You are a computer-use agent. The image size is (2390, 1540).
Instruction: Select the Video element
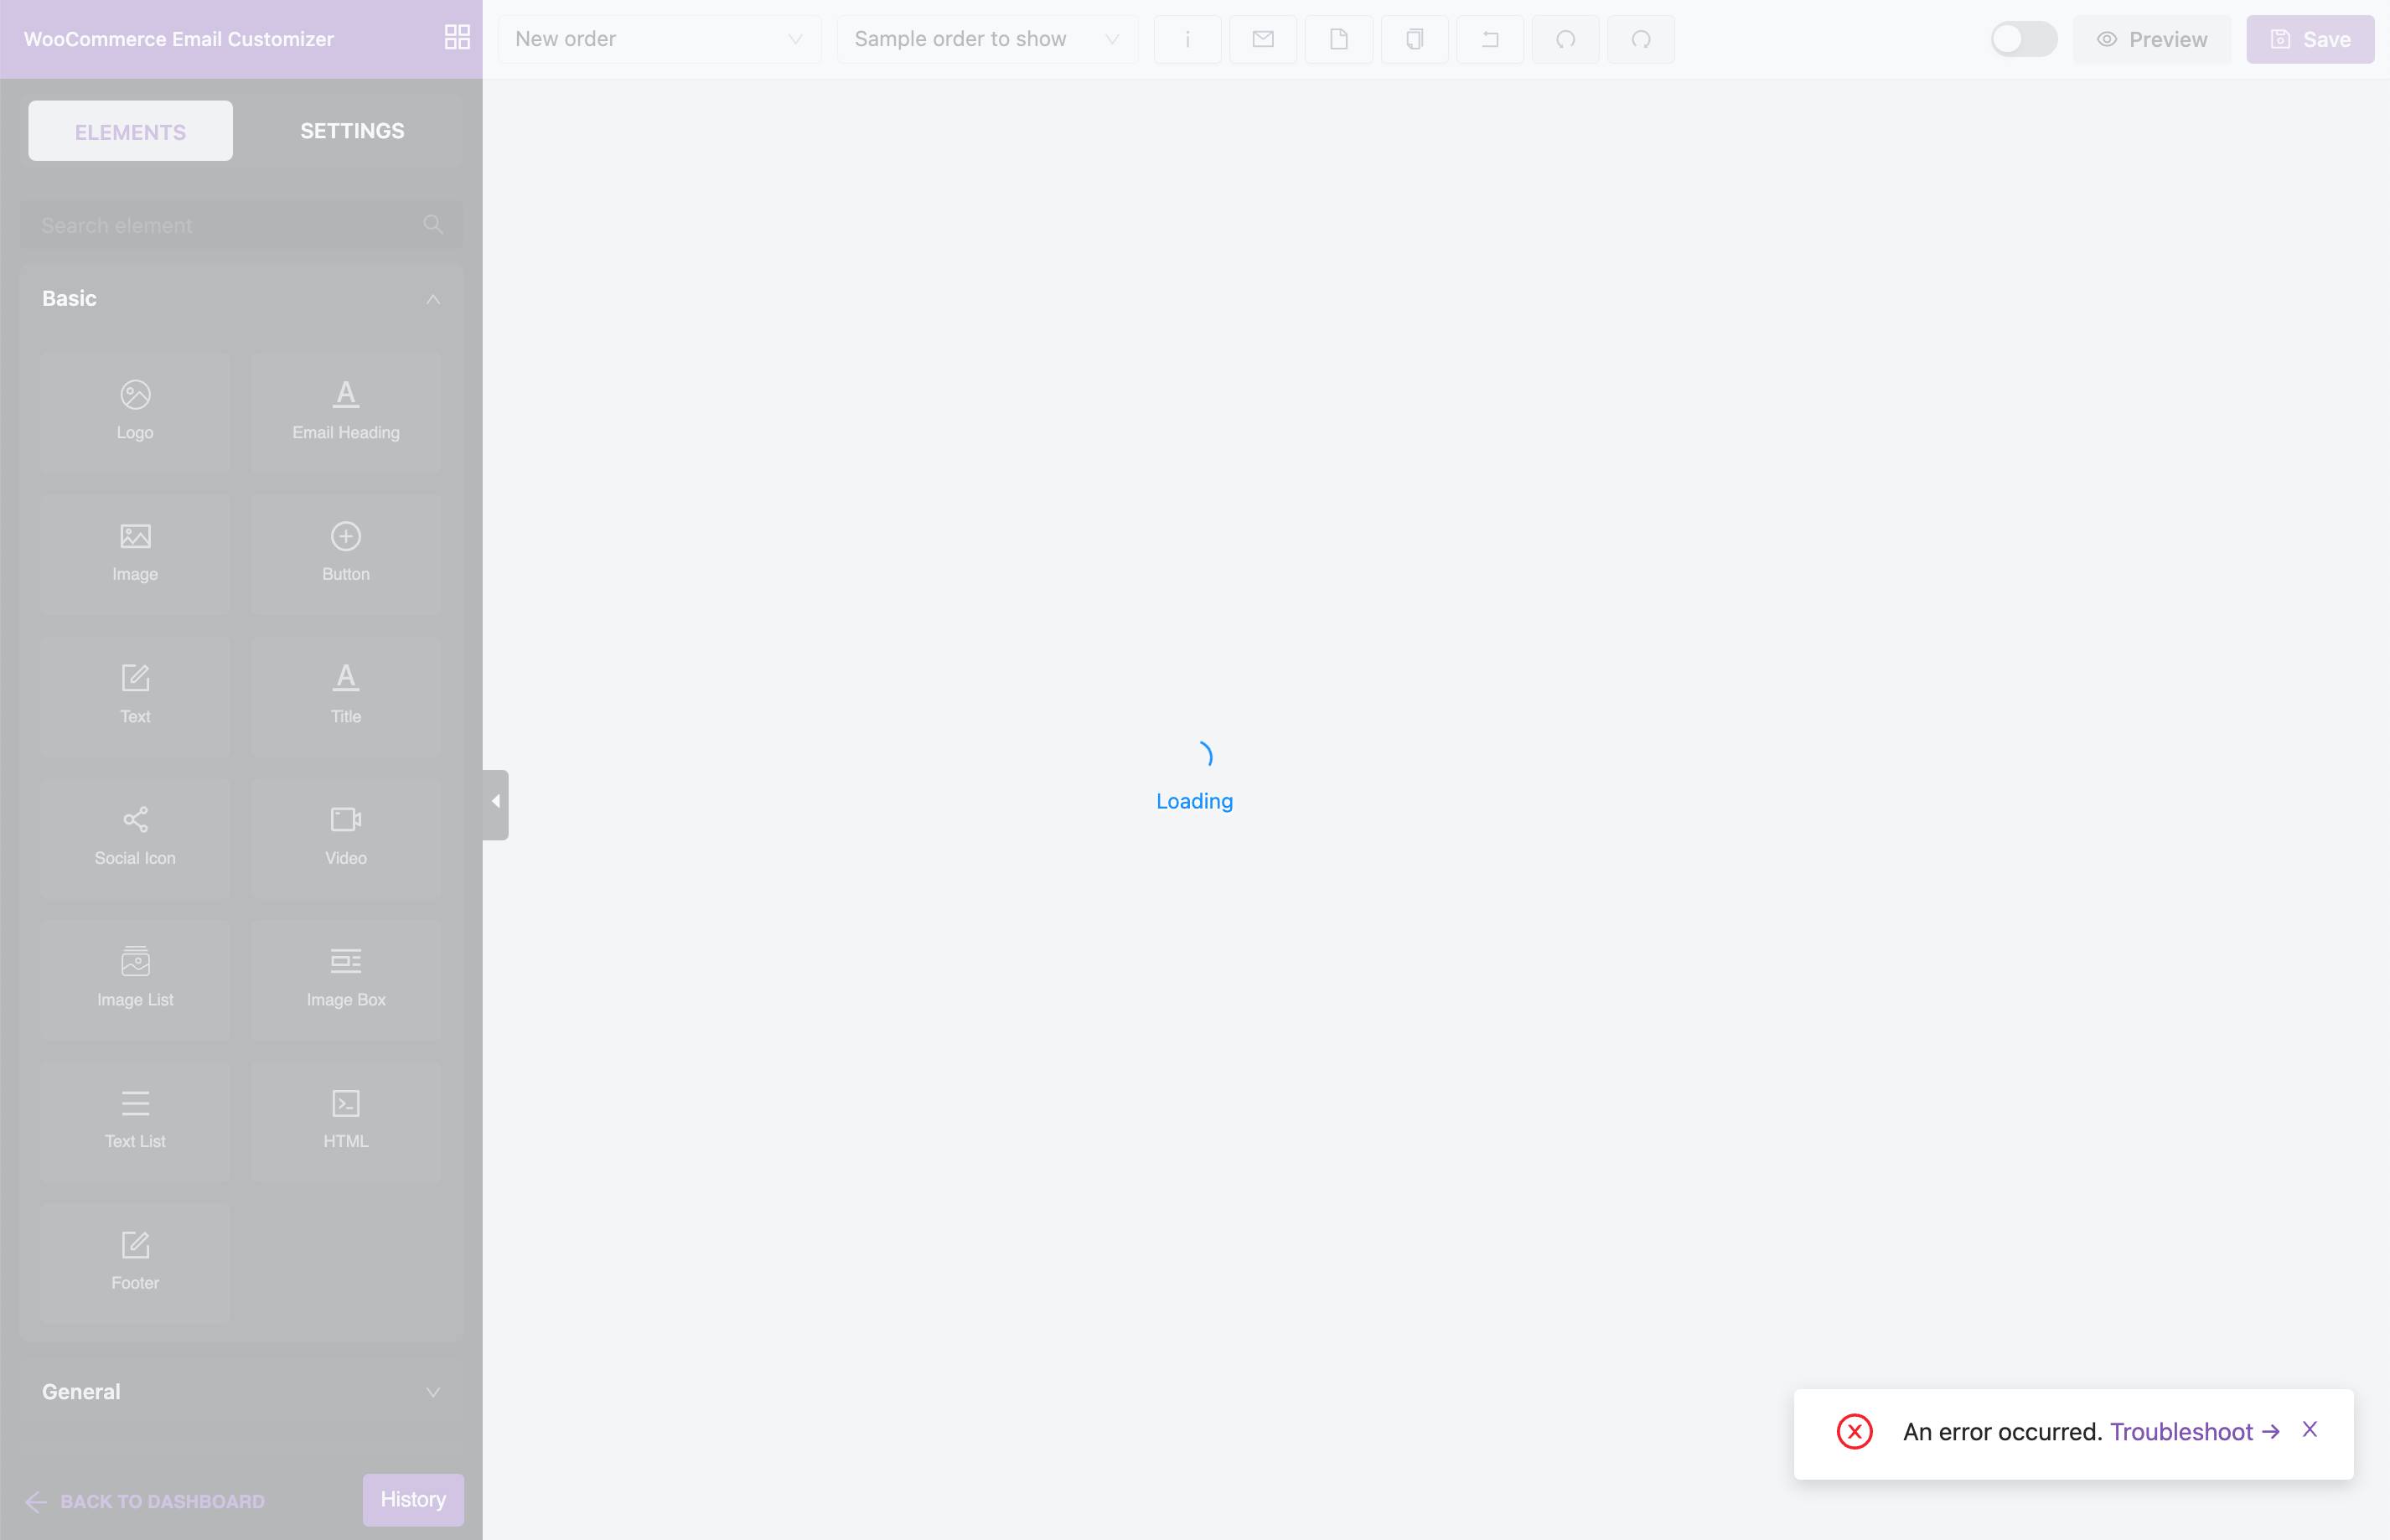point(345,836)
